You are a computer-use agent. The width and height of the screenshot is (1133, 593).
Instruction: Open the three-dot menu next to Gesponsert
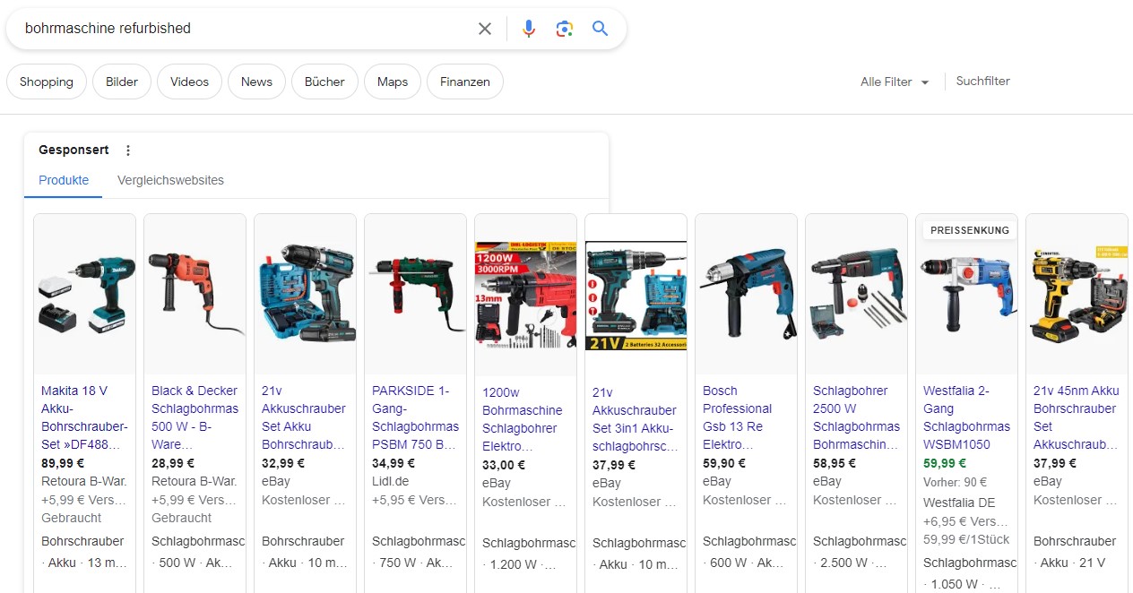(x=128, y=150)
